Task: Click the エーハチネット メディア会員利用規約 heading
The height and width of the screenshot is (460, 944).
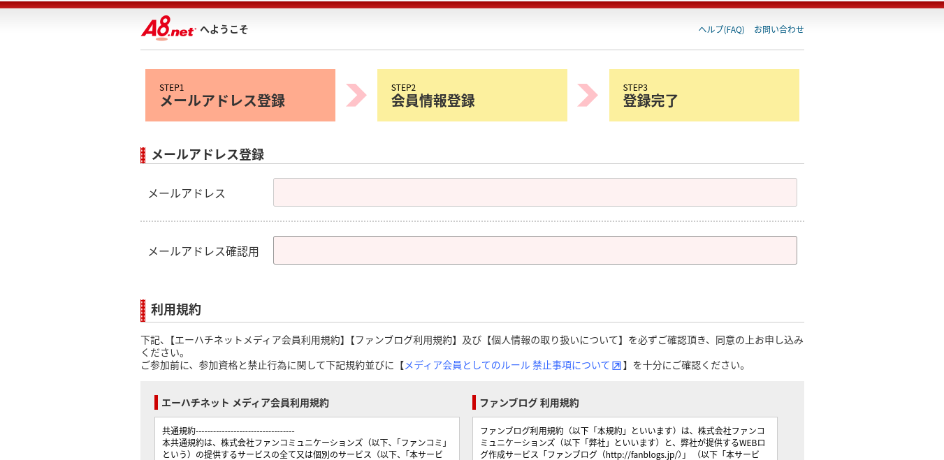Action: point(245,403)
